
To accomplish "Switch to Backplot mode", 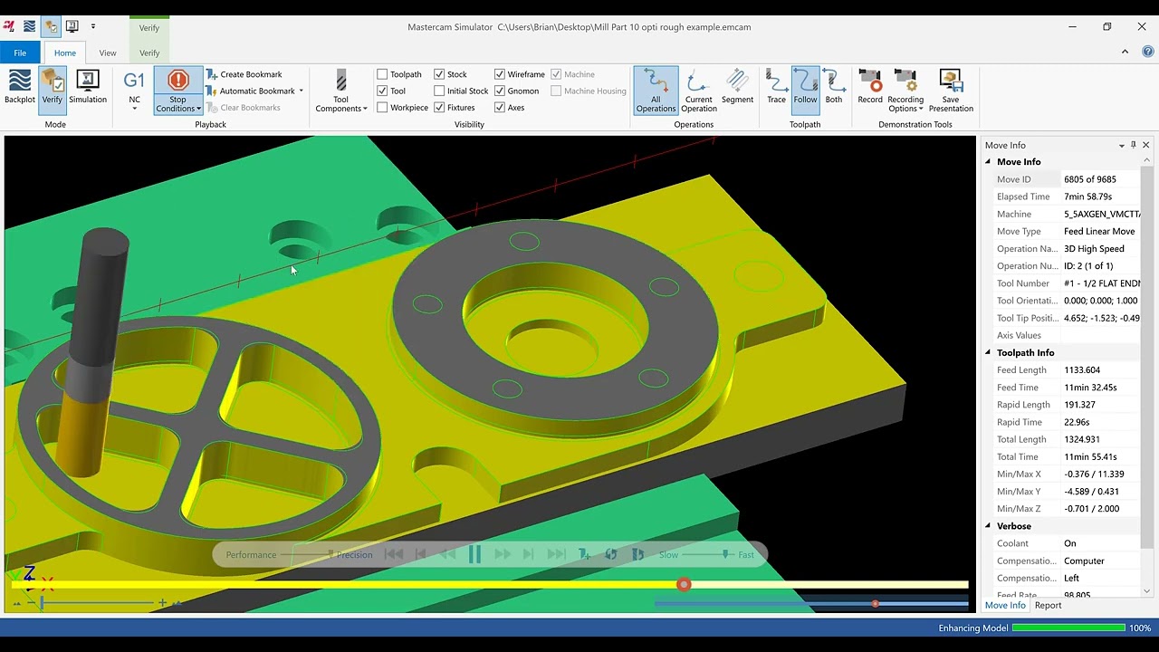I will [x=20, y=88].
